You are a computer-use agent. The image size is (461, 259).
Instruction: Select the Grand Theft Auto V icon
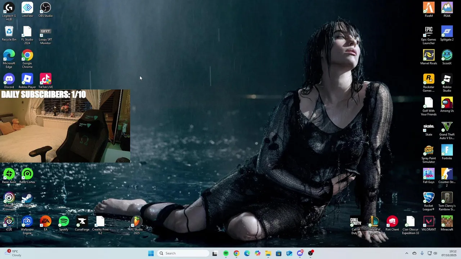click(x=447, y=130)
